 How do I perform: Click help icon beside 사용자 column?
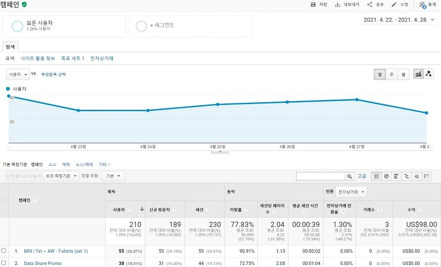(x=129, y=209)
